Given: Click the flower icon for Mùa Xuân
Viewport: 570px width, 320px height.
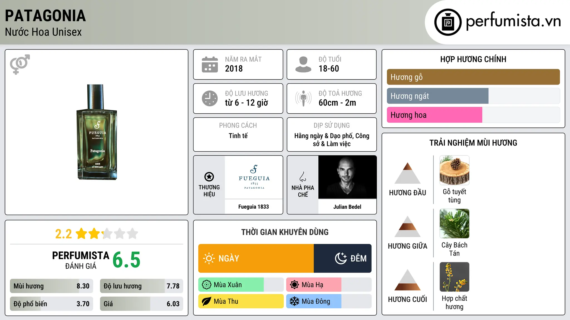Looking at the screenshot, I should [207, 285].
